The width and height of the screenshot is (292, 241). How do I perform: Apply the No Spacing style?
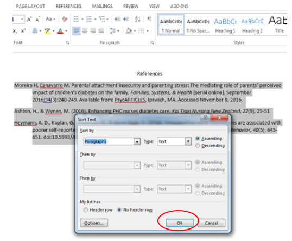pyautogui.click(x=198, y=25)
